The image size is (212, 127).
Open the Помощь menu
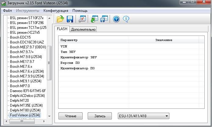pyautogui.click(x=80, y=11)
